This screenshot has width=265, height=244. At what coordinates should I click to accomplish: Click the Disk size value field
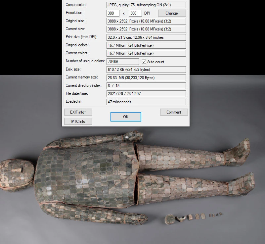coord(146,70)
